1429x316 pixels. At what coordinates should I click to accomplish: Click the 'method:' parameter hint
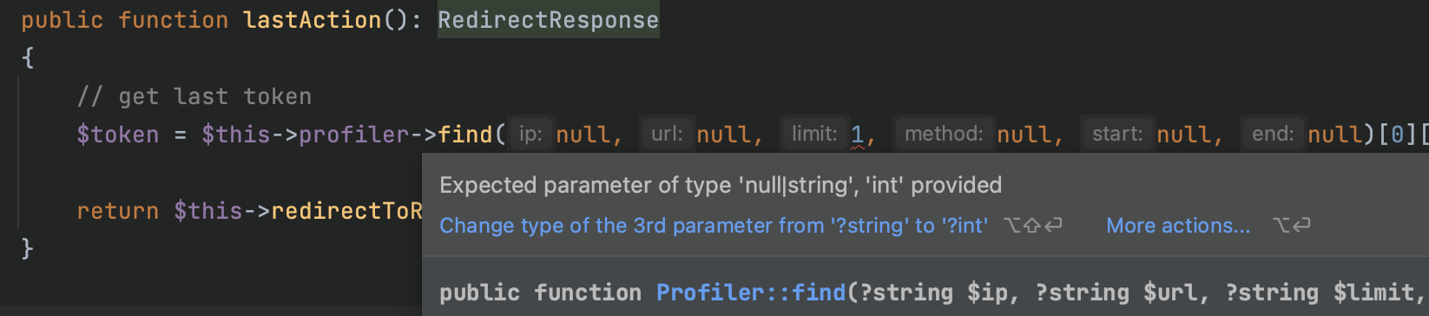coord(944,134)
